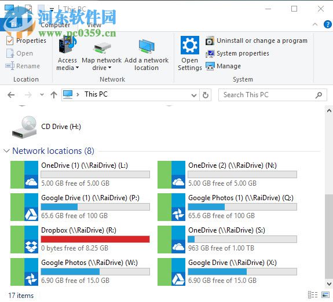Image resolution: width=333 pixels, height=302 pixels.
Task: Expand the address bar history dropdown
Action: coord(193,95)
